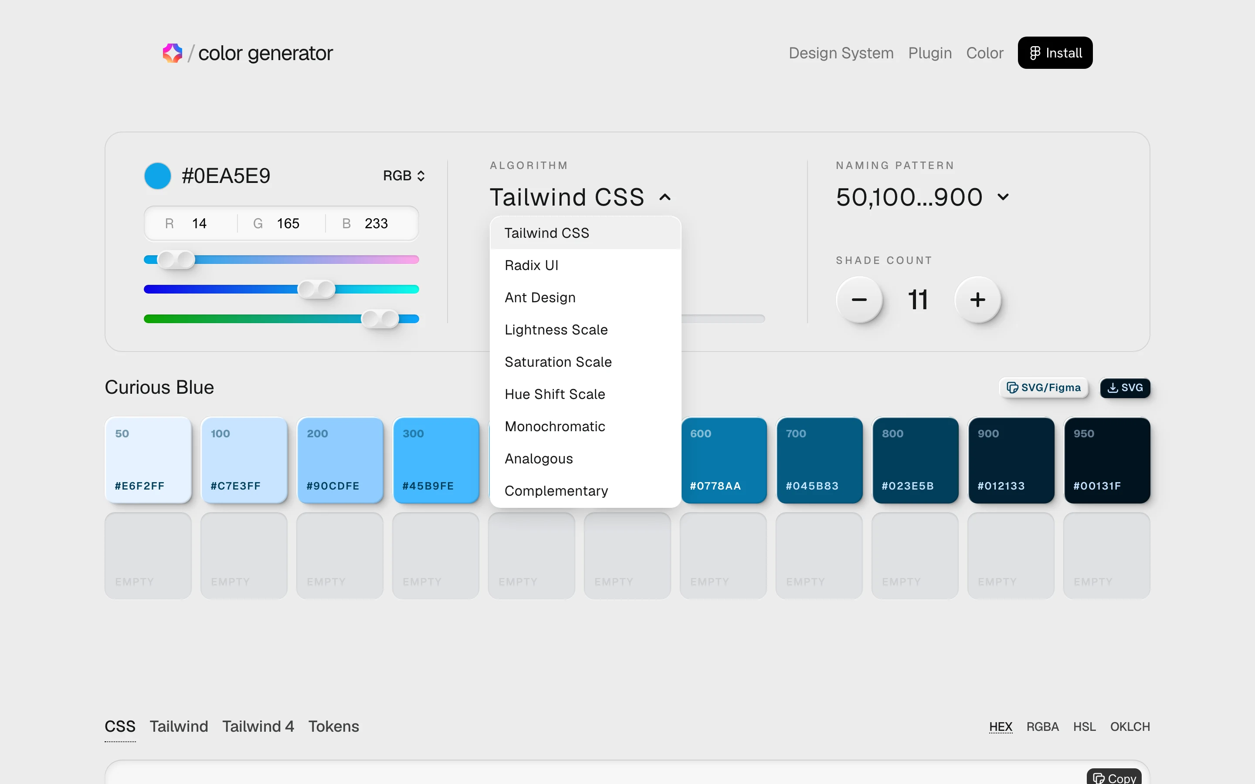This screenshot has width=1255, height=784.
Task: Click the 50 shade swatch #E6F2FF
Action: click(148, 460)
